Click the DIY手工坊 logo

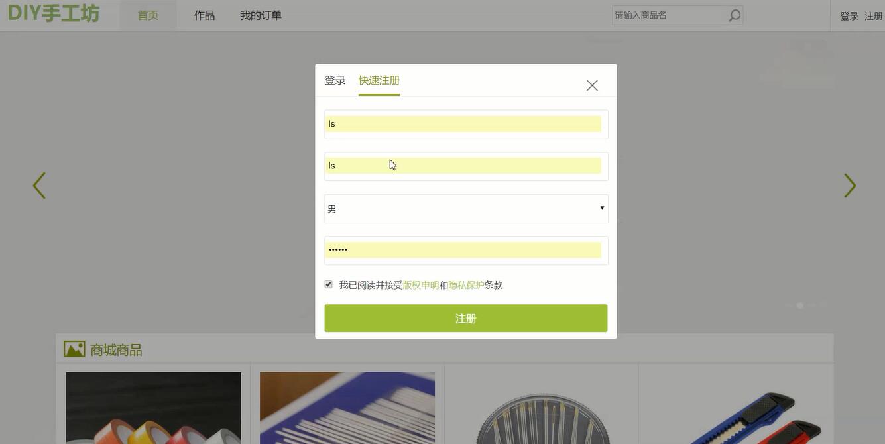tap(55, 13)
